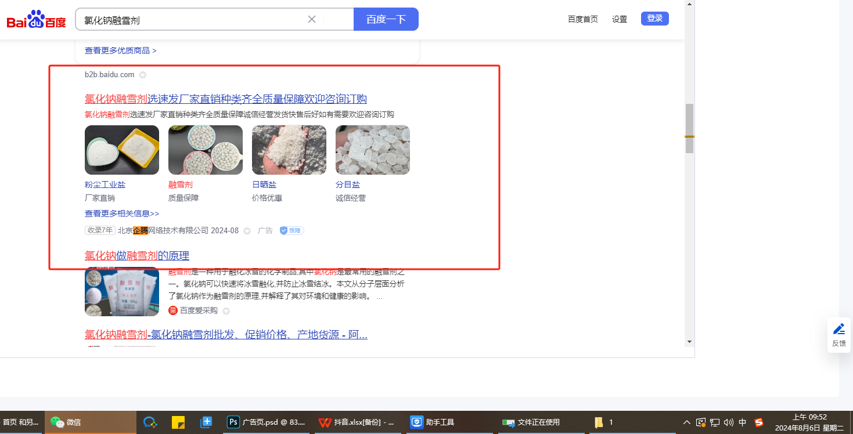This screenshot has width=853, height=434.
Task: Click the 分目盐 link
Action: point(348,185)
